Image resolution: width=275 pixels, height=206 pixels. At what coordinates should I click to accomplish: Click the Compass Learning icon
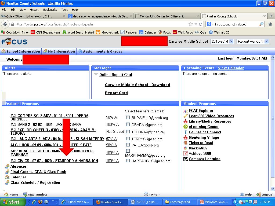(185, 159)
